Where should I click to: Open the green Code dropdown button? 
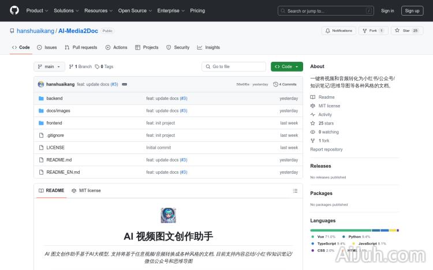tap(286, 66)
